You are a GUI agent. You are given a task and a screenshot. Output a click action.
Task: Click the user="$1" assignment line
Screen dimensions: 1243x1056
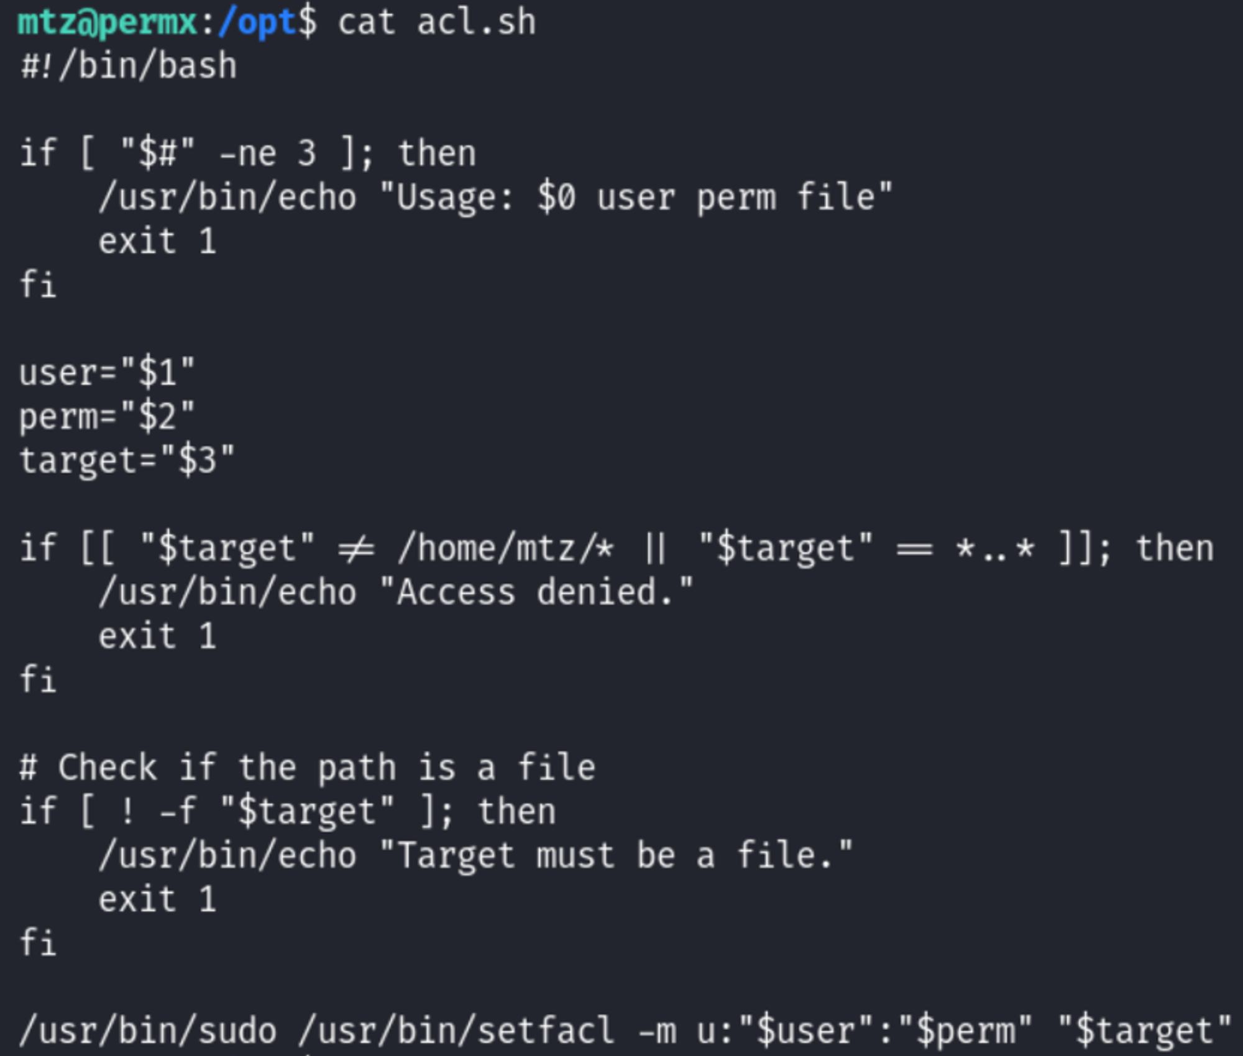tap(107, 373)
